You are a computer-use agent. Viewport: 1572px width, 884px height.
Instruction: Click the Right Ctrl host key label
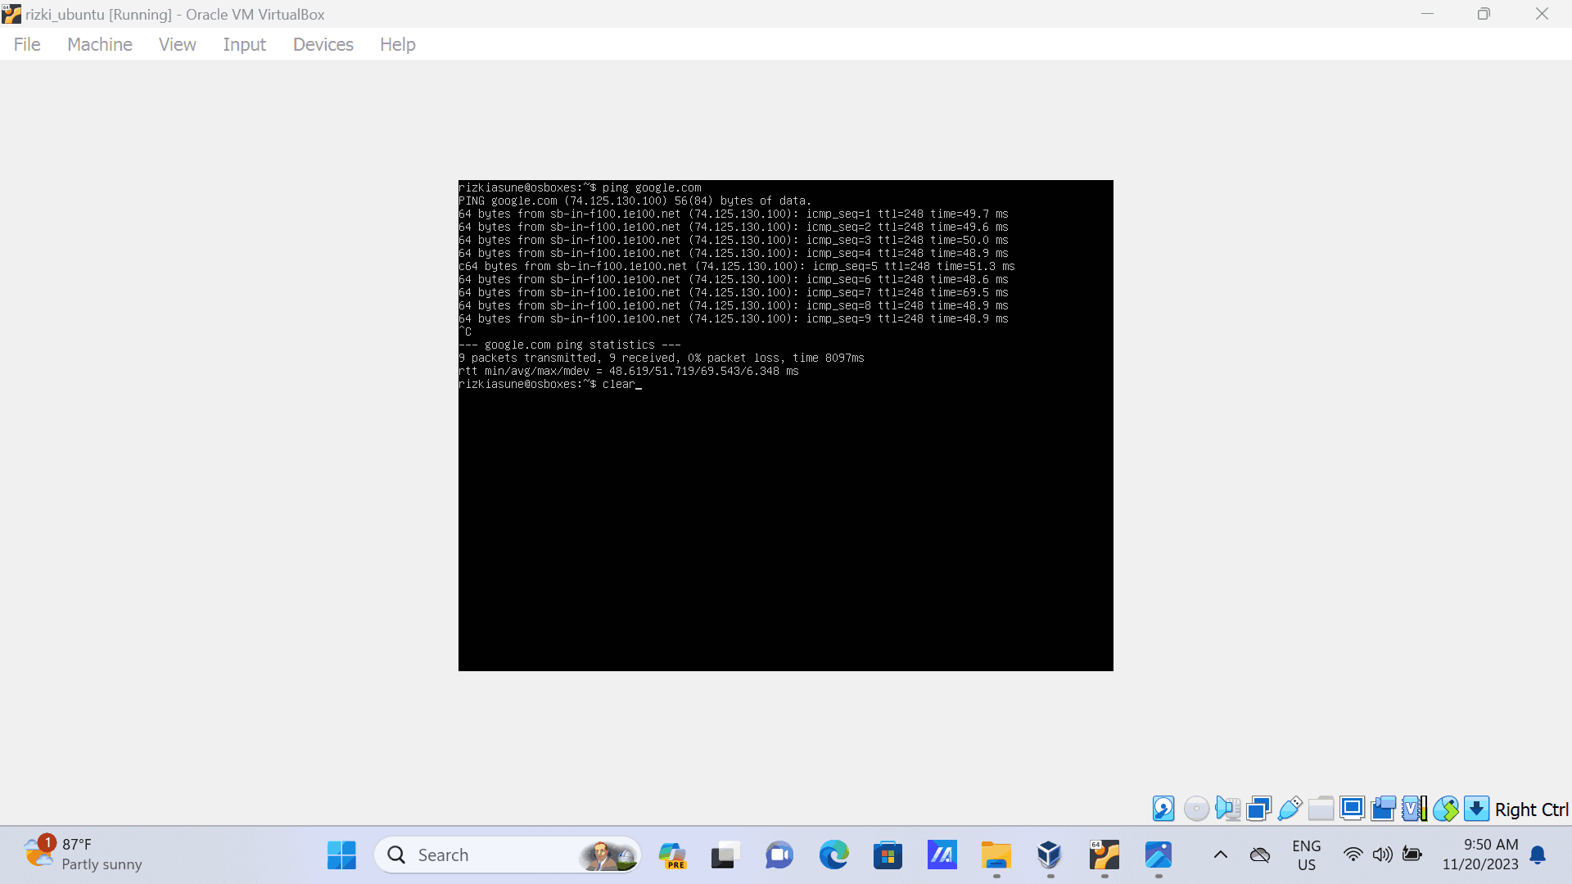click(1531, 810)
